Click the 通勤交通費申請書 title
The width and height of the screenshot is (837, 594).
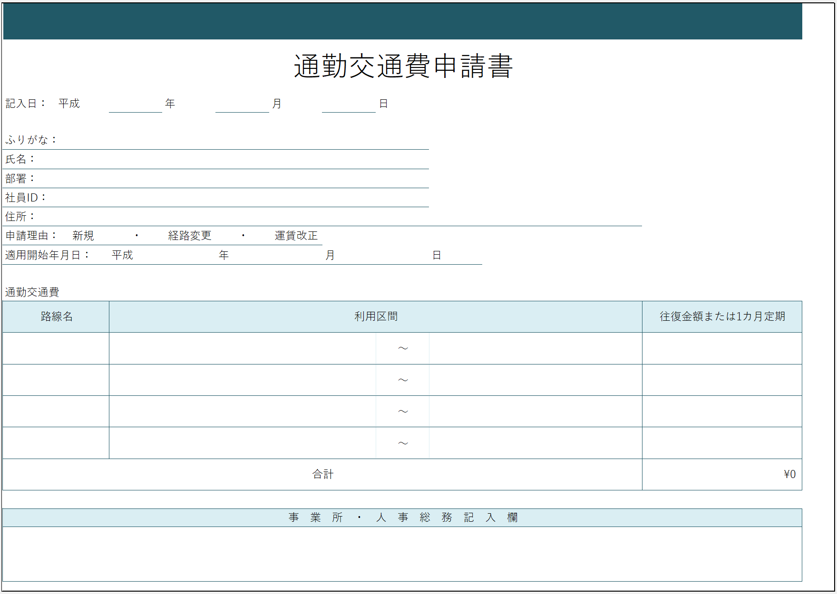(x=403, y=66)
